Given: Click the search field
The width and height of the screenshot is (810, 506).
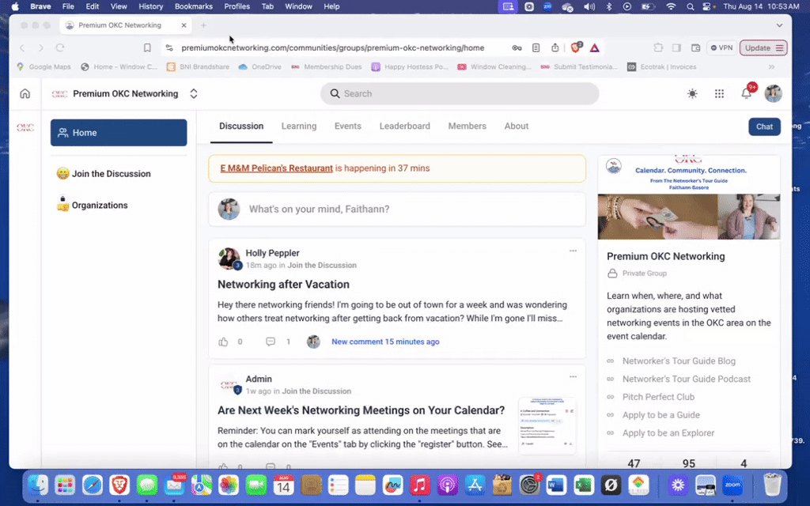Looking at the screenshot, I should coord(460,93).
